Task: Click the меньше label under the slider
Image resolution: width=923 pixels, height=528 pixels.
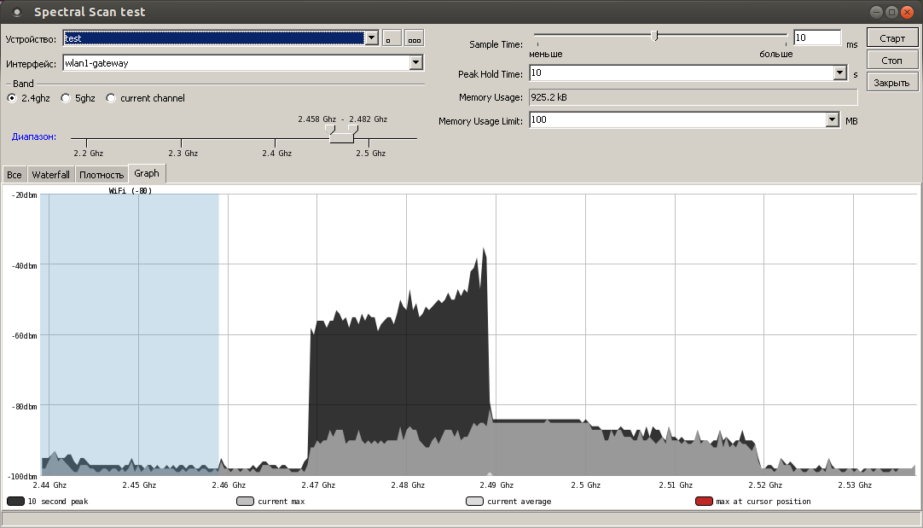Action: (x=546, y=54)
